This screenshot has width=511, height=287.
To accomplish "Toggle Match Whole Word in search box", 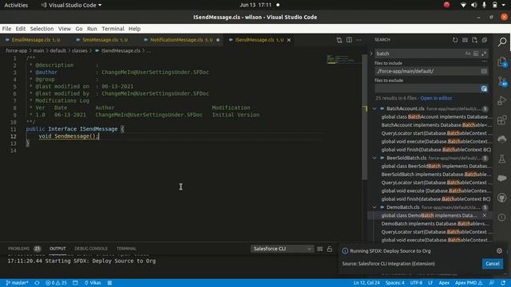I will point(476,53).
